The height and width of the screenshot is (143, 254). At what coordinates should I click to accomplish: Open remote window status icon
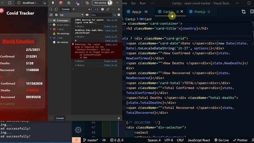(76, 140)
